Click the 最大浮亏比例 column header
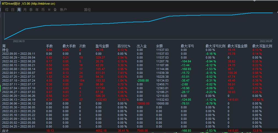Image resolution: width=278 pixels, height=133 pixels. point(215,46)
